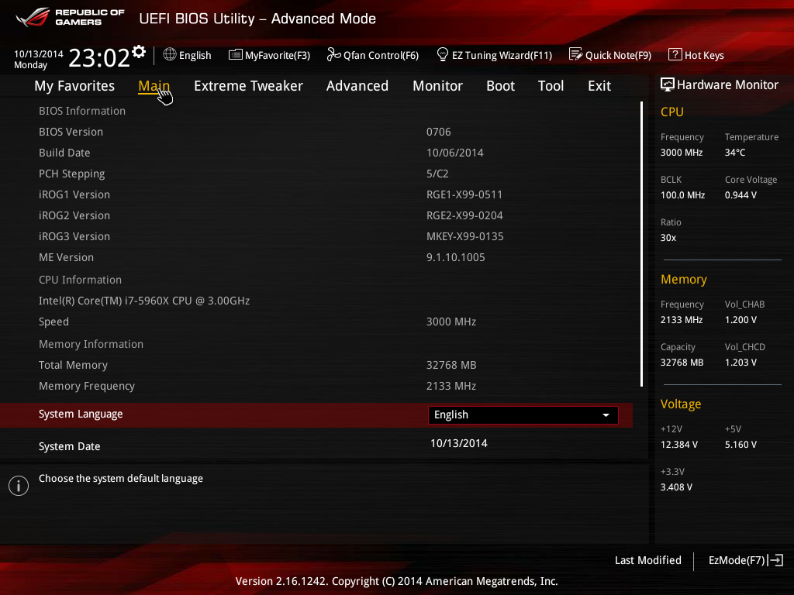Click BCLK 100.0 MHz reading
This screenshot has height=595, width=794.
pos(682,194)
